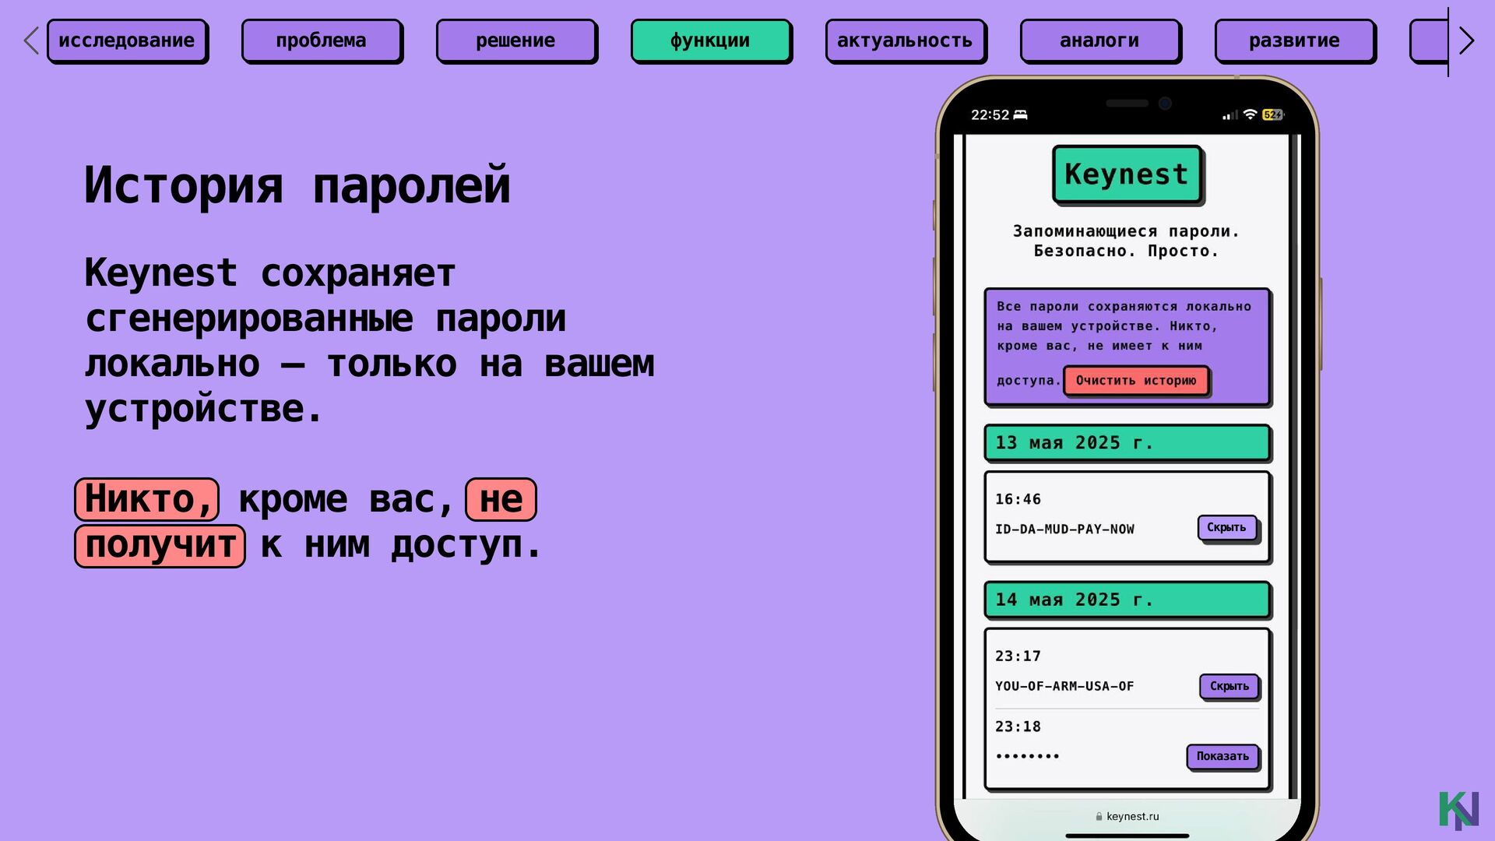Viewport: 1495px width, 841px height.
Task: Click the right arrow navigation chevron
Action: [x=1466, y=40]
